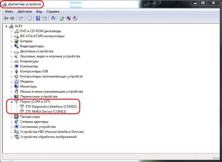Click the IDE ATA/ATAPI controllers icon
Screen dimensions: 222x162
[17, 36]
